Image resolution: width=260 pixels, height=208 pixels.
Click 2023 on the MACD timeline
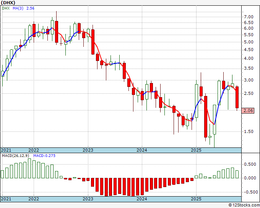pyautogui.click(x=88, y=199)
